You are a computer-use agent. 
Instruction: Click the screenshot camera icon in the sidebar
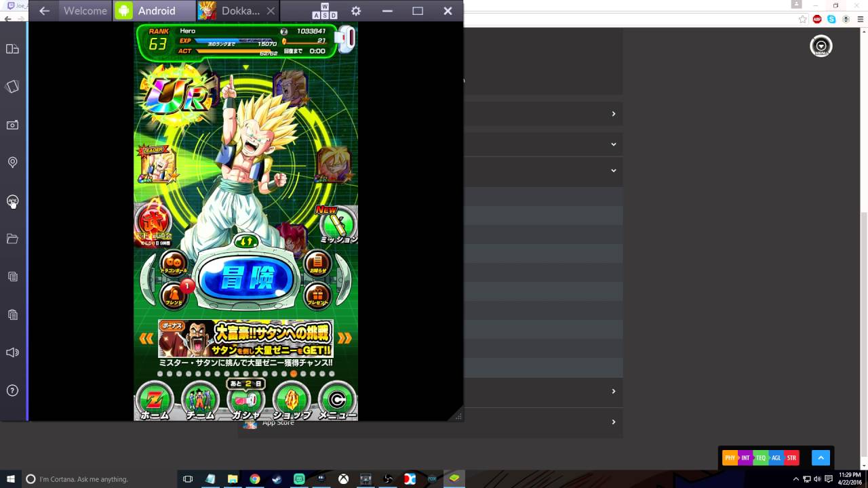pos(12,125)
